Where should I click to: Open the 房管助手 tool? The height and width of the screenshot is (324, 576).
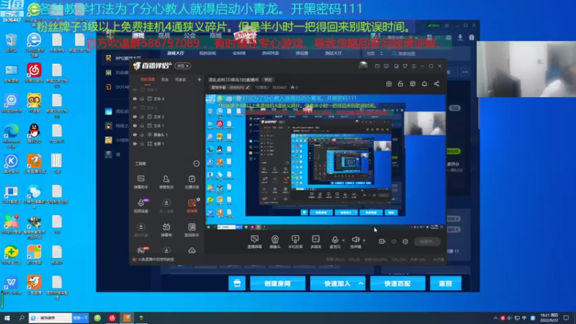166,182
